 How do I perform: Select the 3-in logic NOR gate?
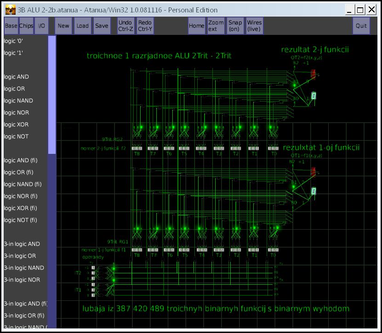(x=22, y=279)
